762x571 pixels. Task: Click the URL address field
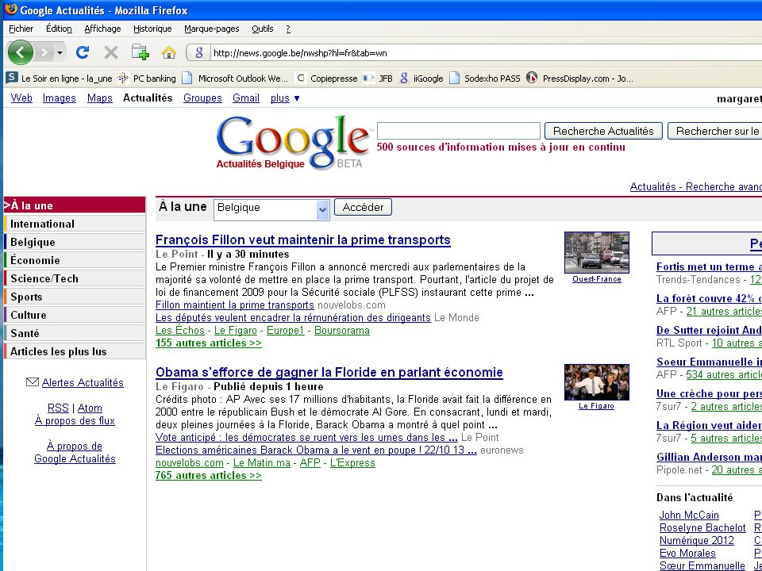click(486, 53)
